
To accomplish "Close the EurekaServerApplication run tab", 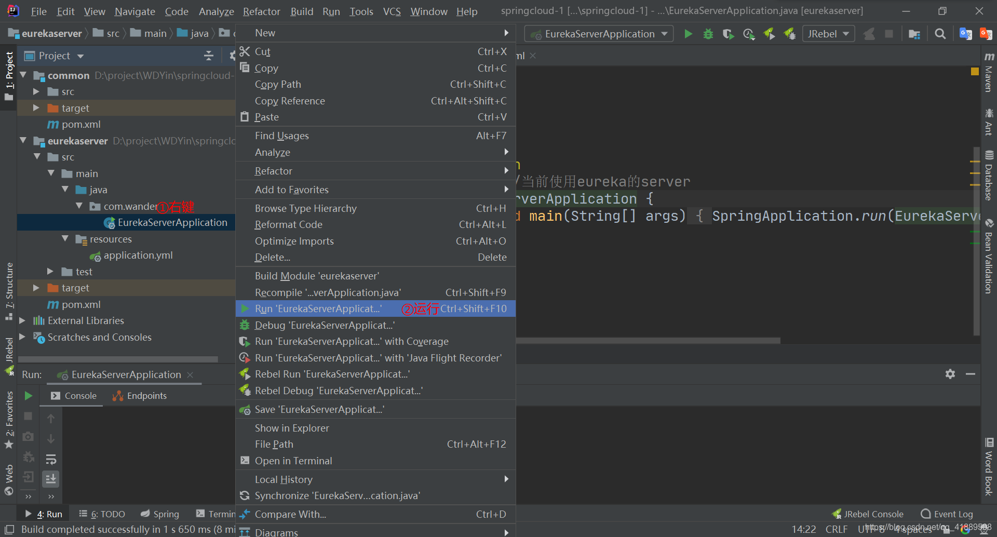I will pyautogui.click(x=190, y=374).
